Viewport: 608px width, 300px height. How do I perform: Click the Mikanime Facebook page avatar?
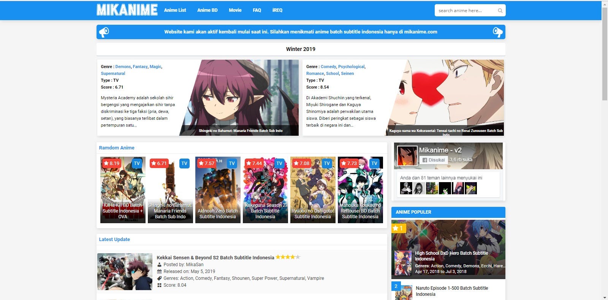point(407,156)
